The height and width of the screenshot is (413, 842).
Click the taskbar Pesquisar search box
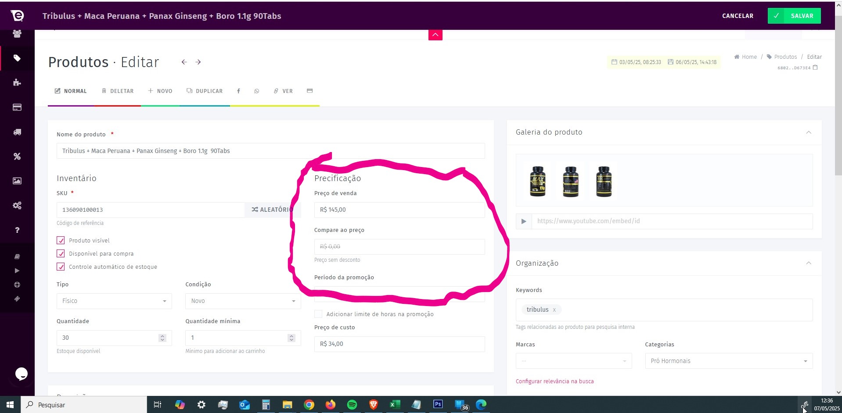(84, 405)
